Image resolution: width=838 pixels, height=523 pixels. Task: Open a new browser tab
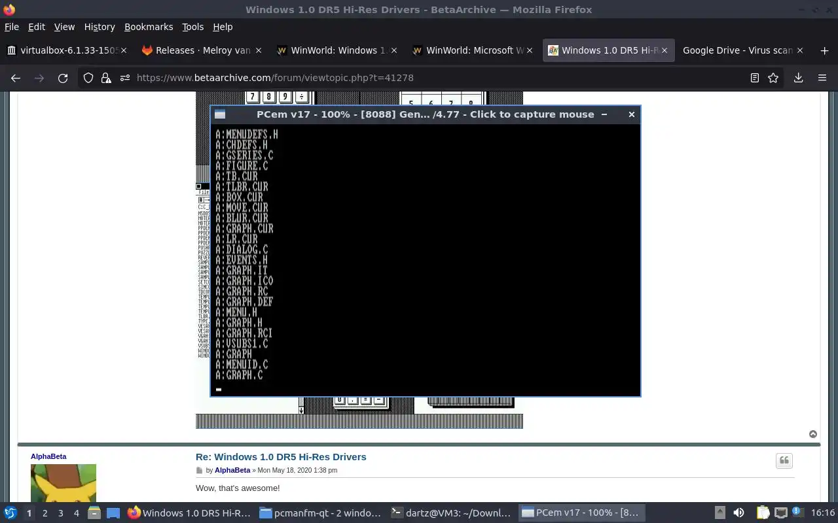click(824, 50)
